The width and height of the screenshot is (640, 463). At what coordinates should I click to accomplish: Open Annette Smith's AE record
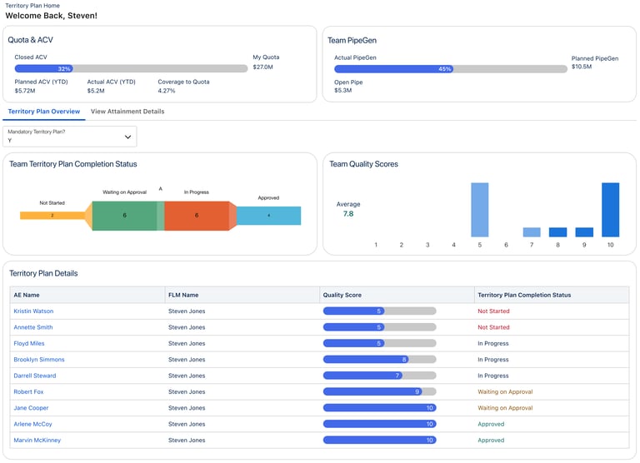pyautogui.click(x=33, y=327)
